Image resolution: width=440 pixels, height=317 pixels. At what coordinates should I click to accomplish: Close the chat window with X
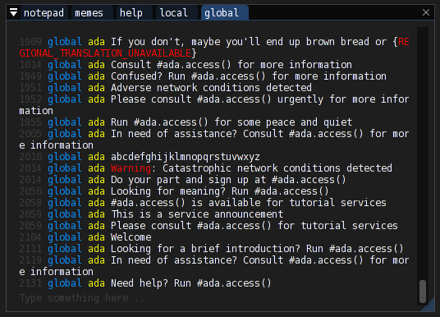pyautogui.click(x=426, y=12)
